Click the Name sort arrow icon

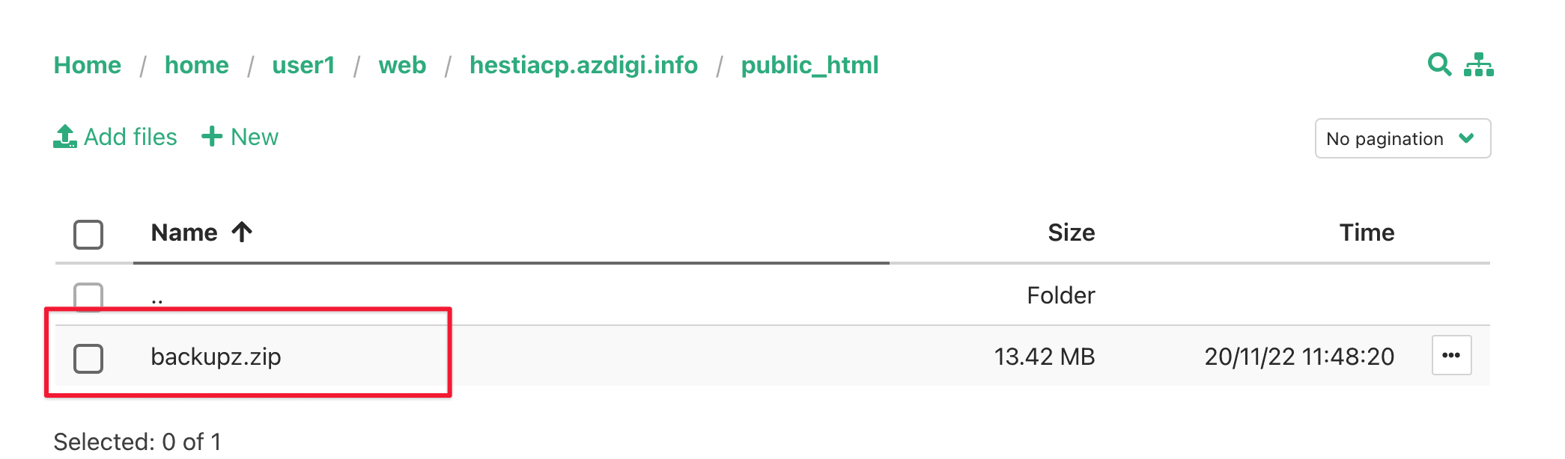(x=242, y=232)
